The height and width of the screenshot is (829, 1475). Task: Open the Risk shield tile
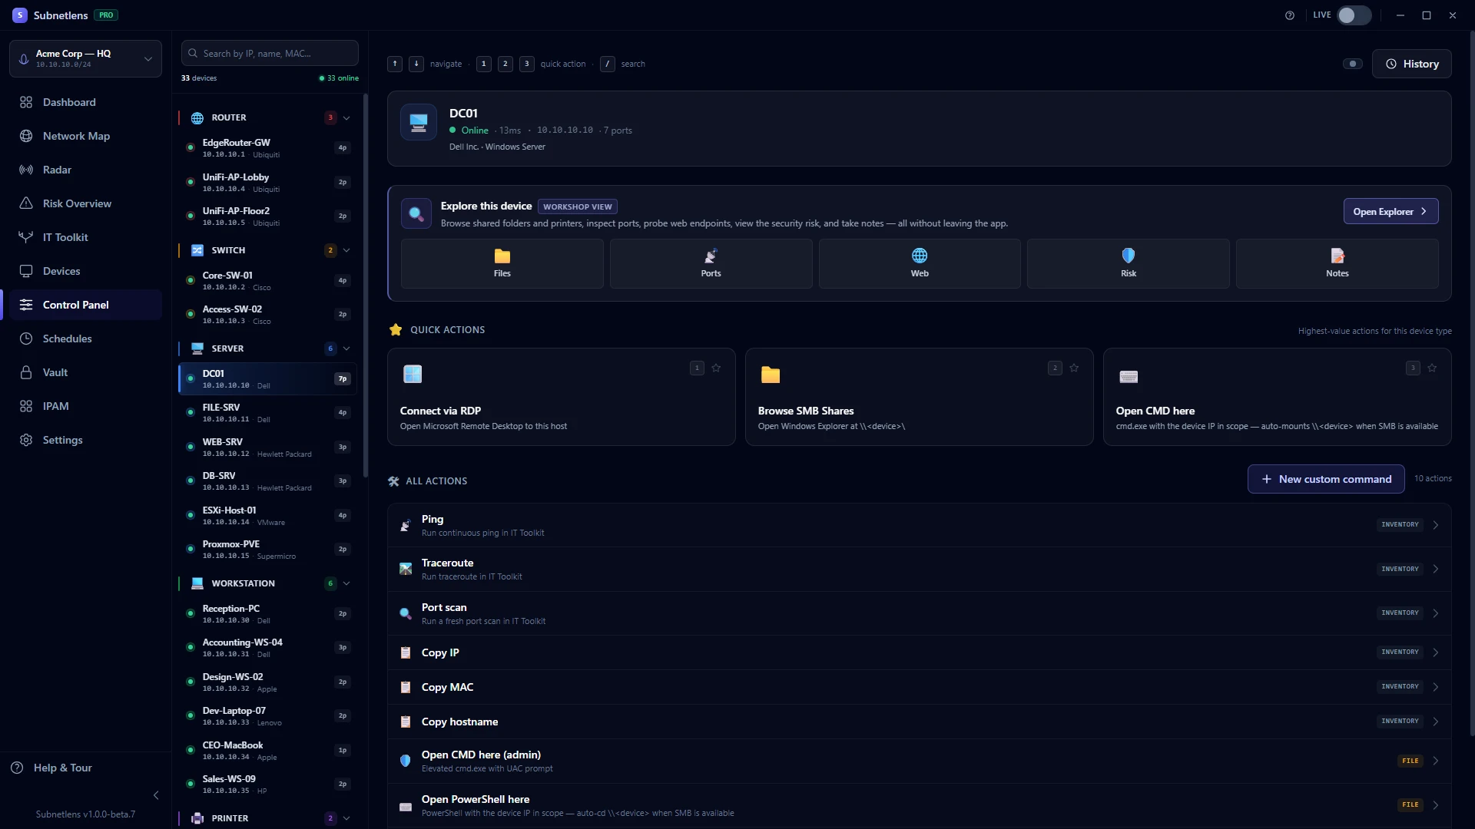click(x=1129, y=263)
